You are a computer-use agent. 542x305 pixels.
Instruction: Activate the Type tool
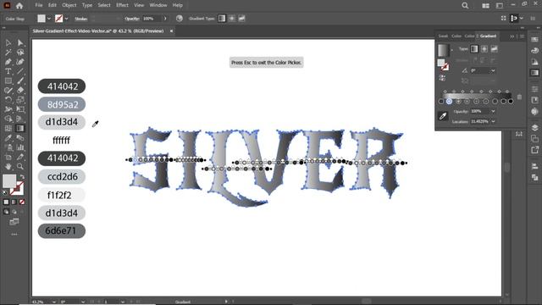[8, 71]
